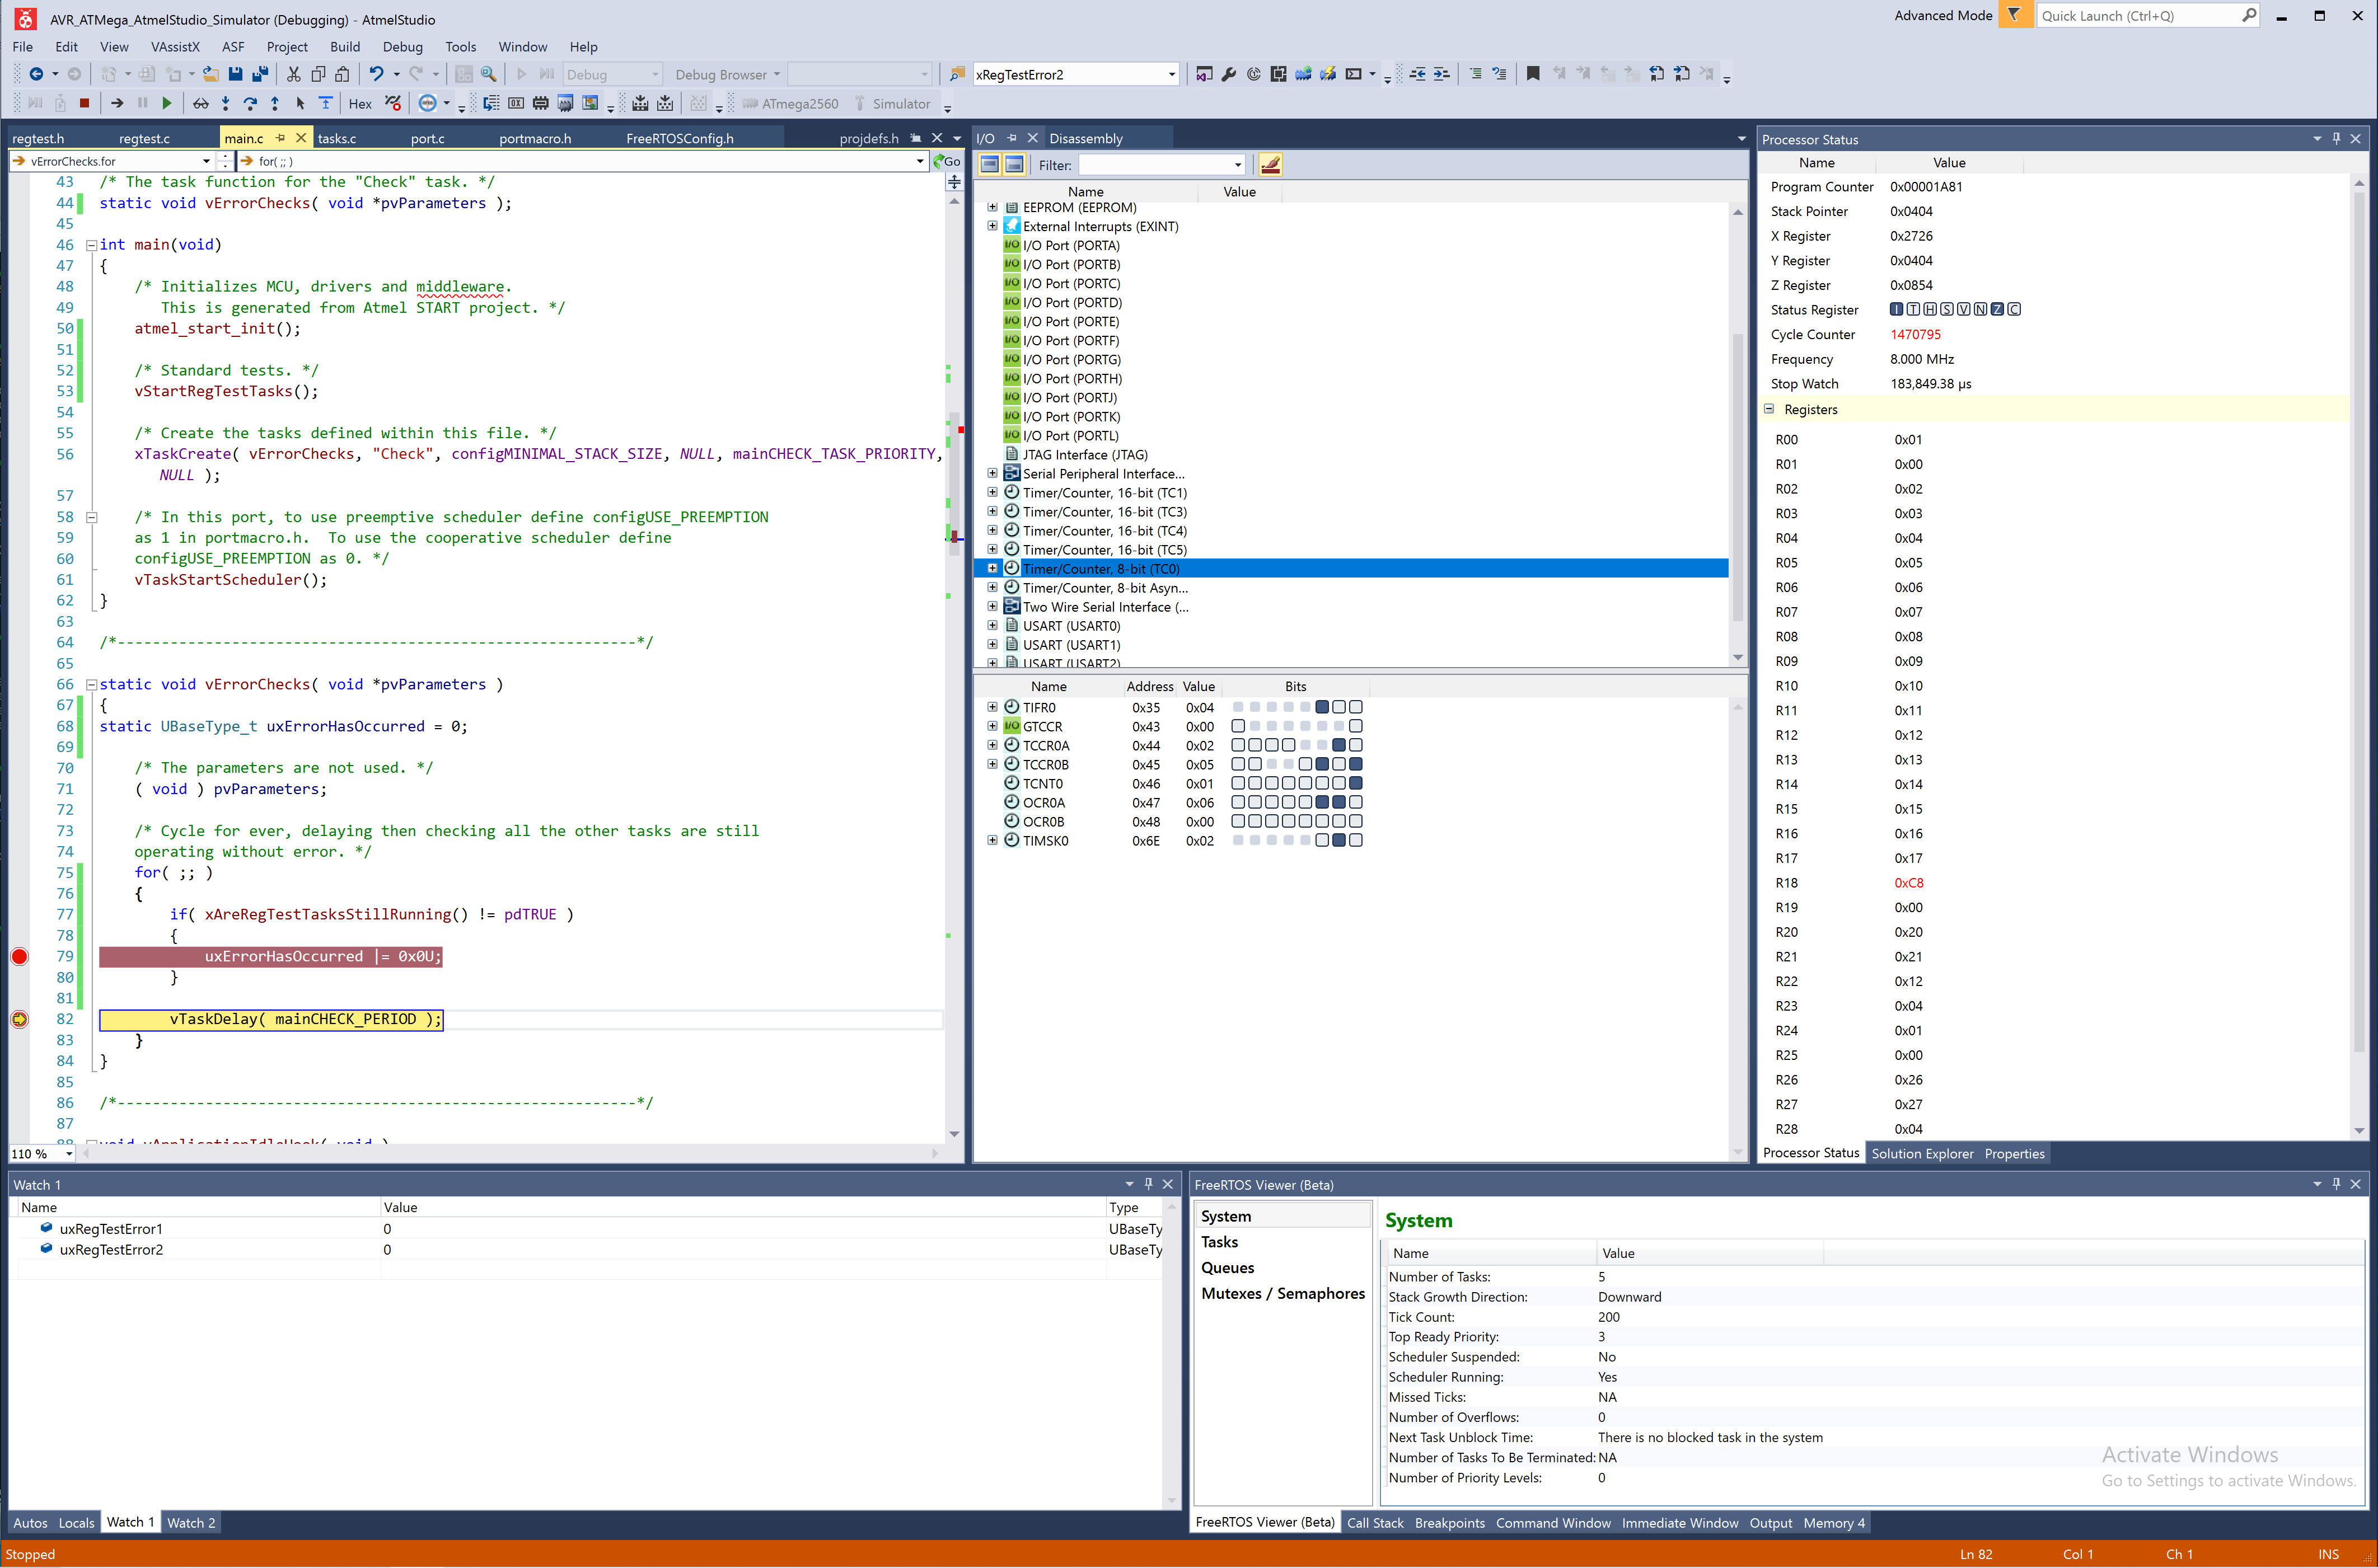
Task: Toggle highest bit of TCNT0 register
Action: click(1238, 784)
